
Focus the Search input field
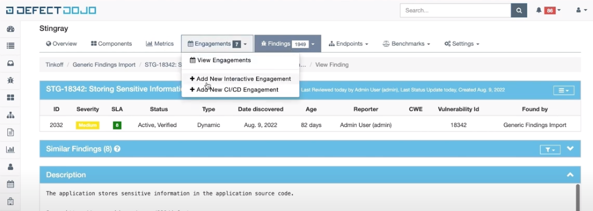point(456,10)
